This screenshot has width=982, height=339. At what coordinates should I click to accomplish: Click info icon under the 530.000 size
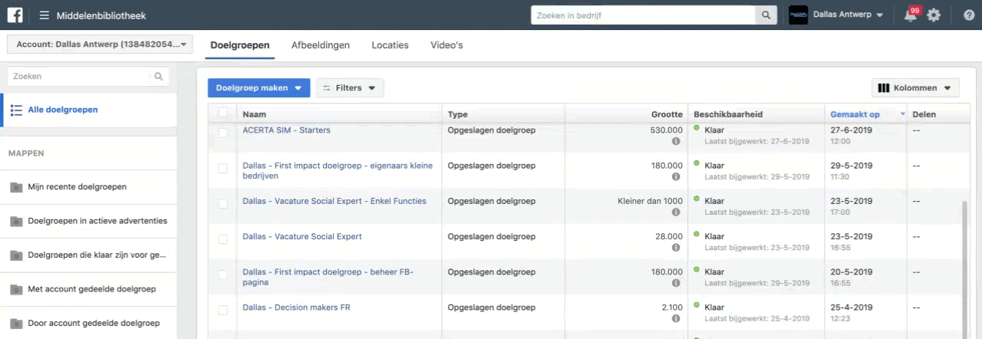coord(676,142)
